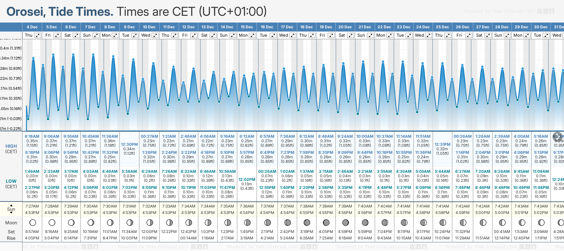Viewport: 564px width, 251px height.
Task: Expand the Mon 22 Dec column
Action: tap(390, 35)
